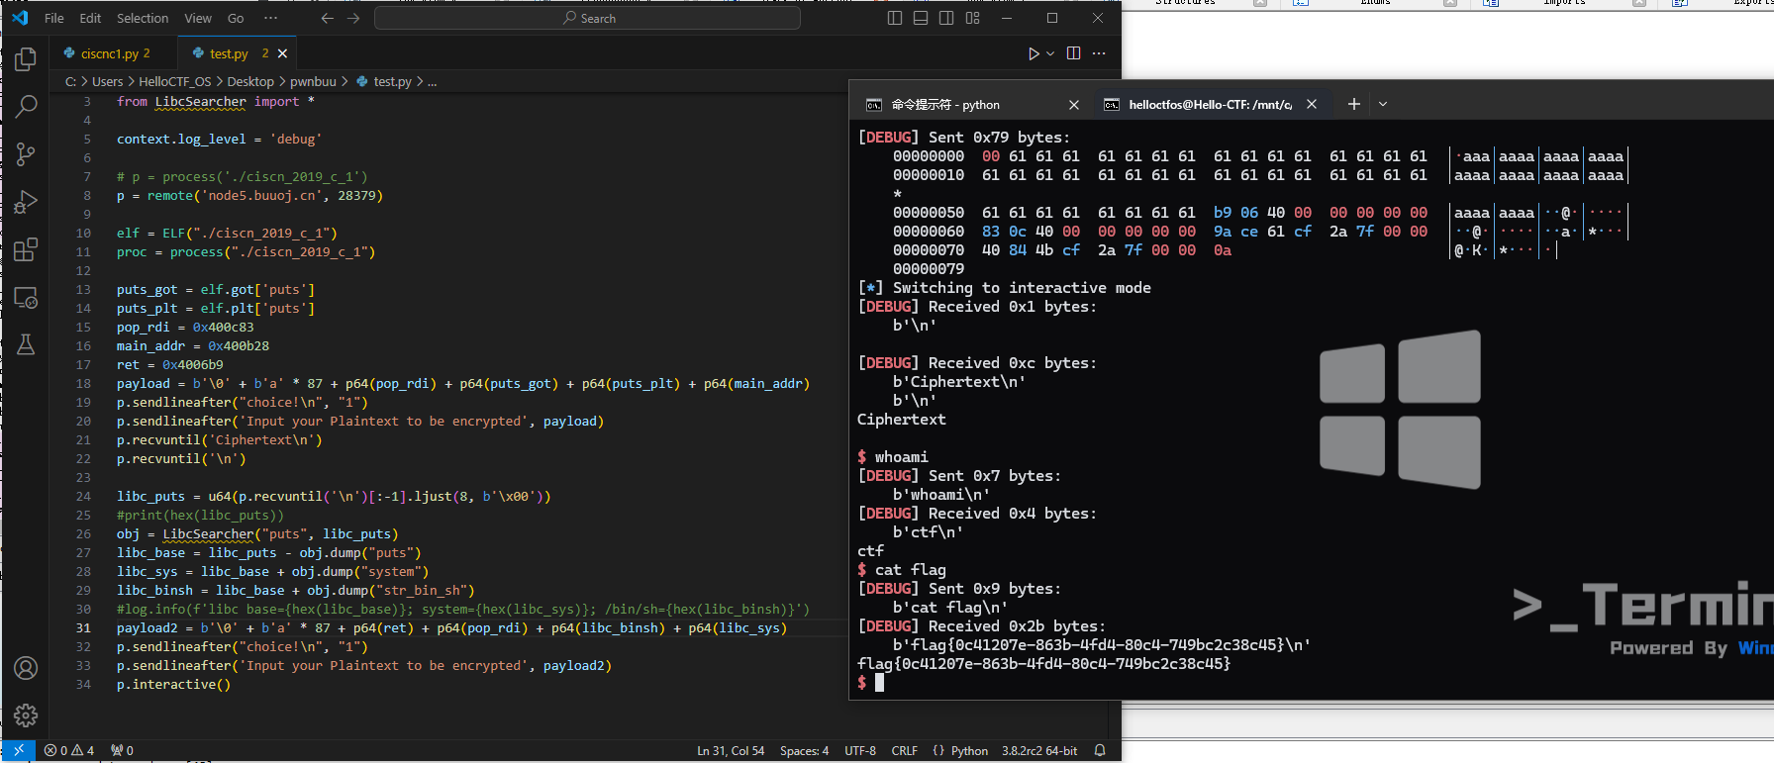1774x763 pixels.
Task: Click the whoami command line in terminal
Action: point(892,456)
